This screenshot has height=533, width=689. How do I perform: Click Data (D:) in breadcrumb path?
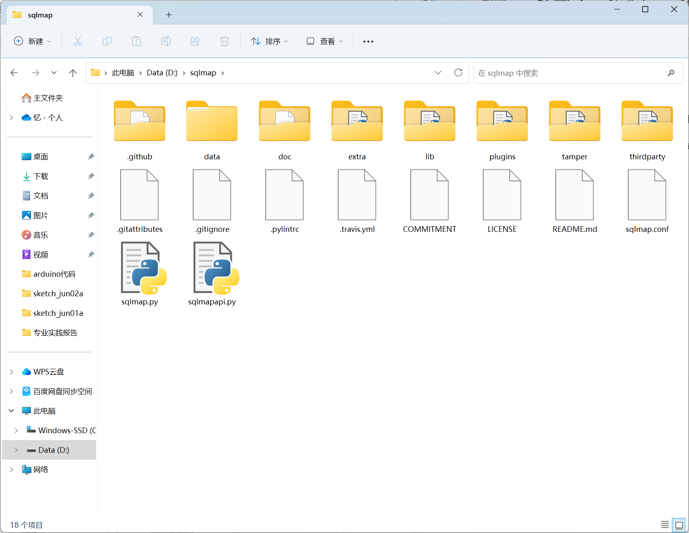point(162,73)
